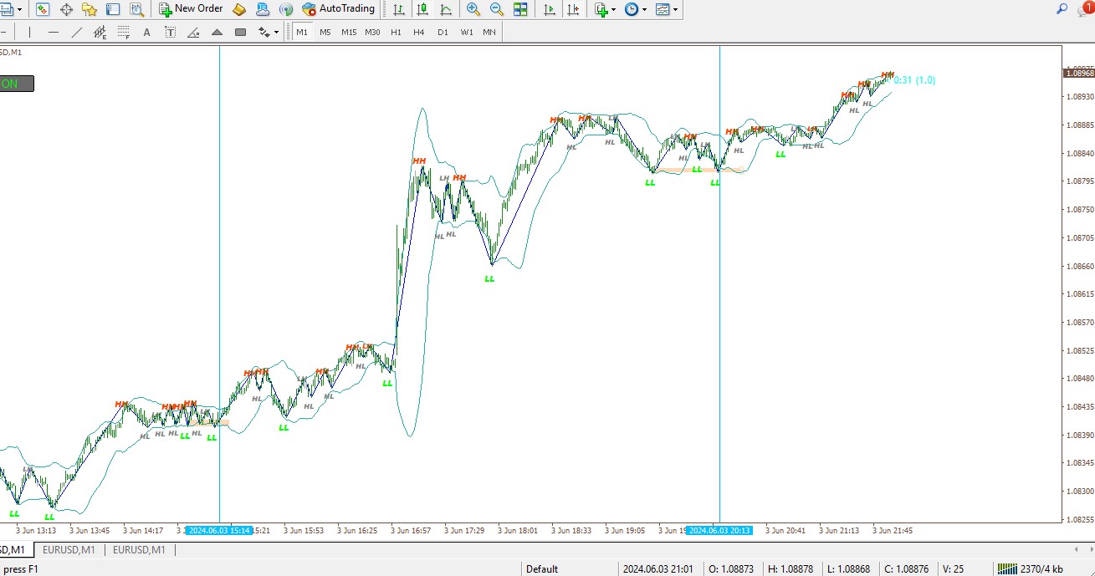Toggle the green ON indicator button

[x=17, y=84]
